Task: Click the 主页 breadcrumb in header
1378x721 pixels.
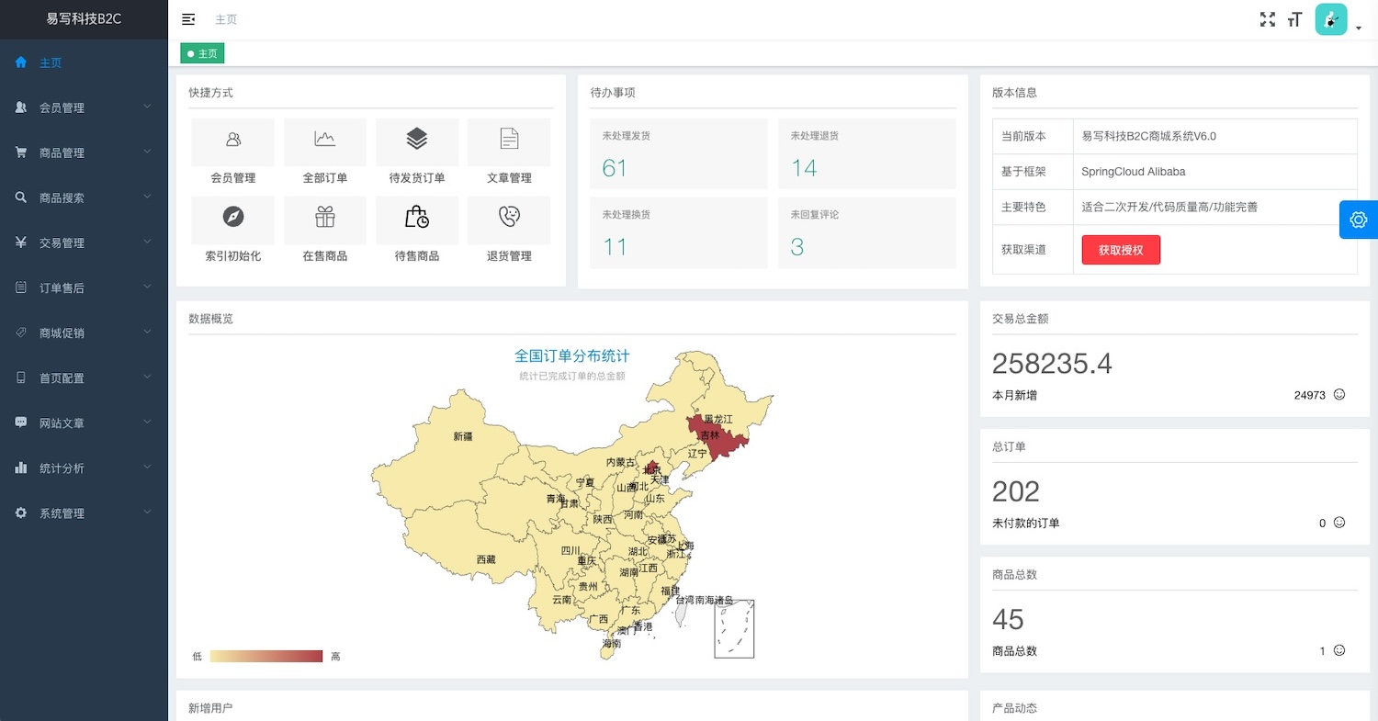Action: pyautogui.click(x=226, y=19)
